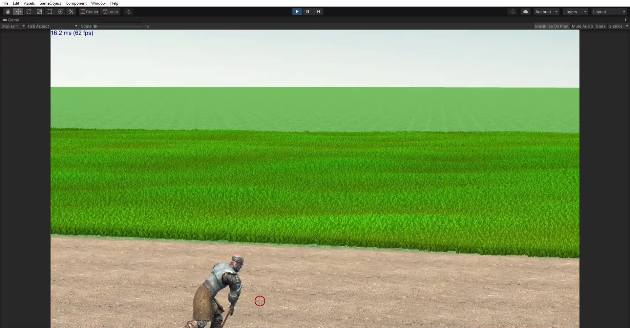Open Unity cloud services

(525, 11)
